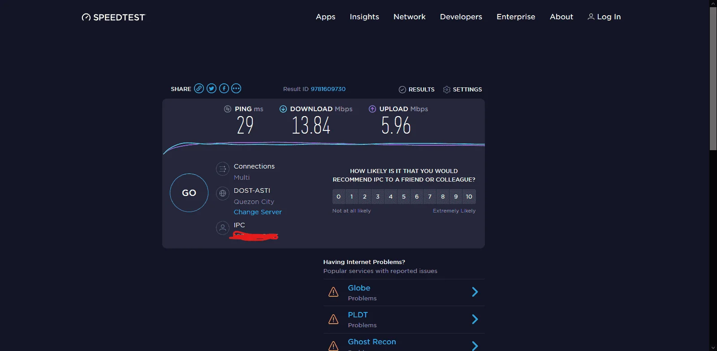Click the upload arrow icon
This screenshot has height=351, width=717.
coord(372,109)
